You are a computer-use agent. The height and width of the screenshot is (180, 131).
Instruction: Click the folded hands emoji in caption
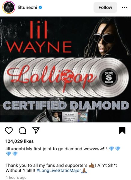tap(84, 170)
